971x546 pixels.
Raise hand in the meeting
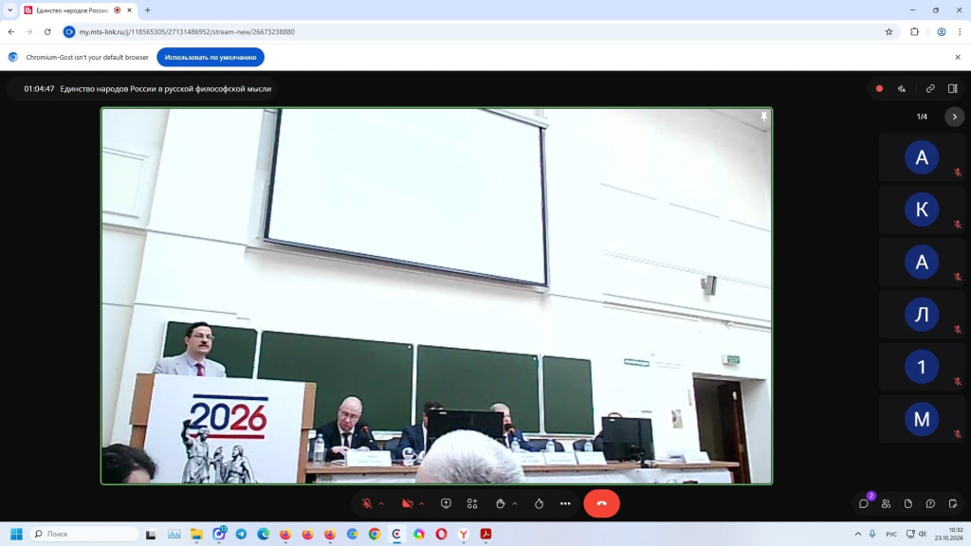pyautogui.click(x=501, y=504)
